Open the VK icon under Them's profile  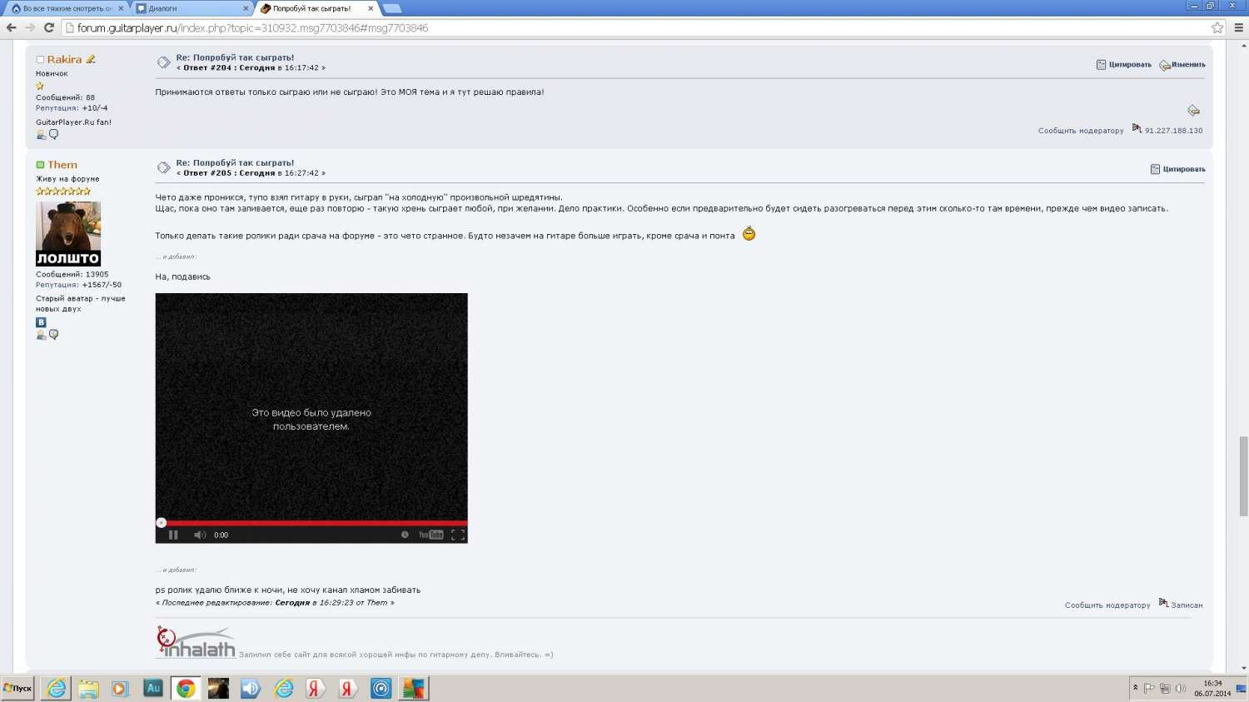[41, 322]
